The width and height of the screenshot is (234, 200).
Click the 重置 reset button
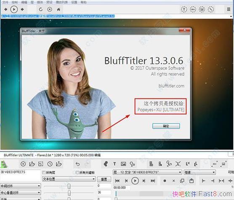(104, 179)
